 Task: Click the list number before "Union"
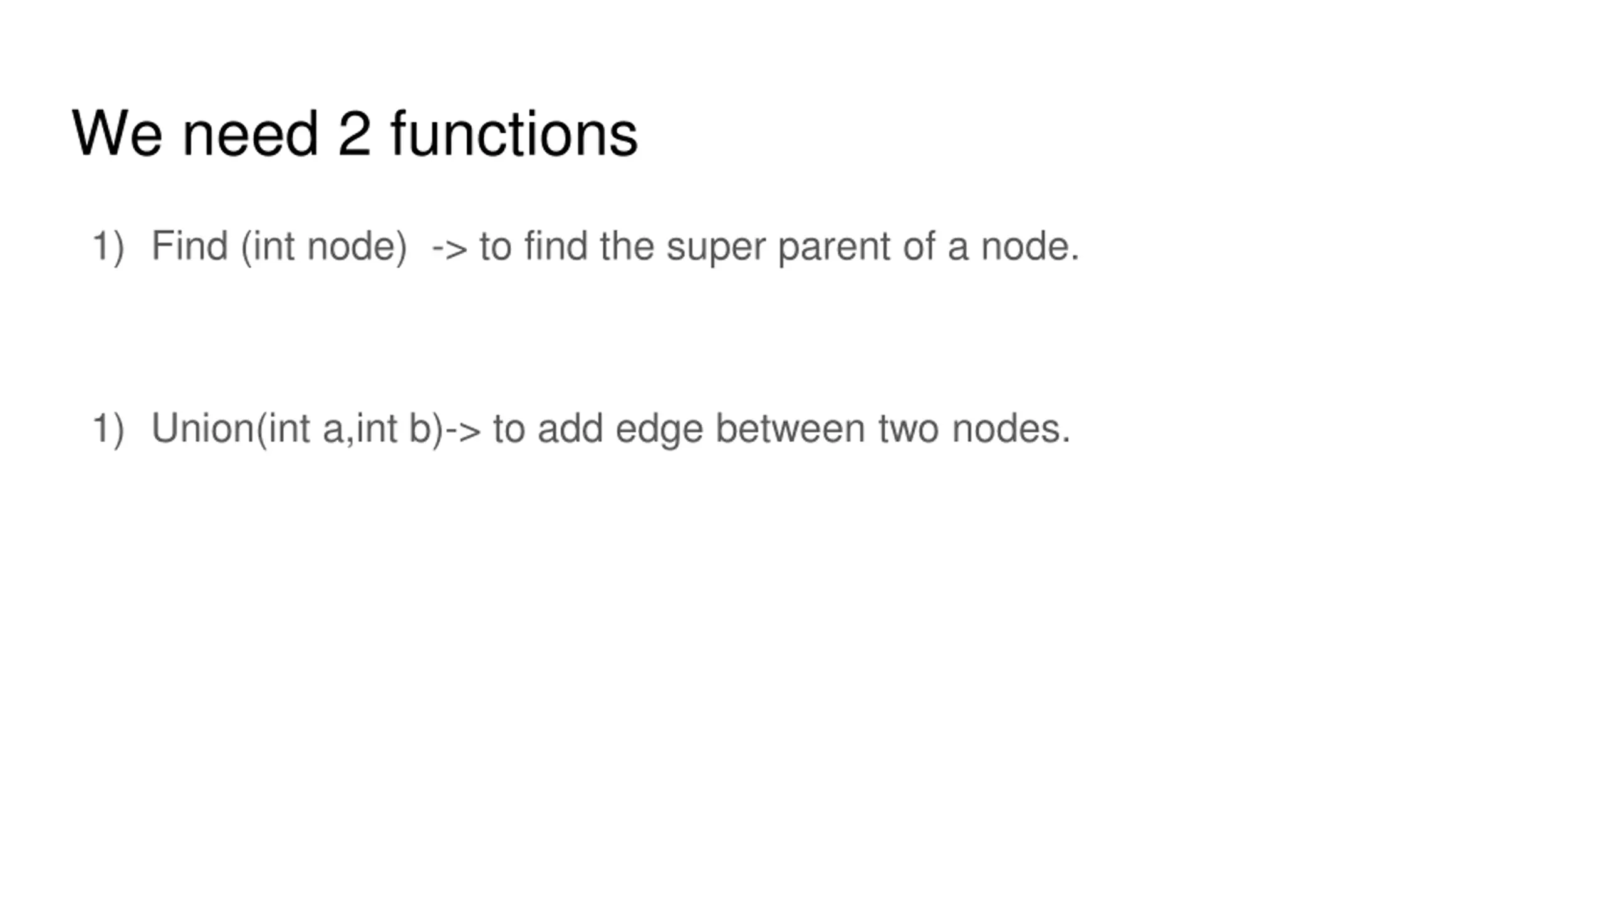(x=108, y=429)
